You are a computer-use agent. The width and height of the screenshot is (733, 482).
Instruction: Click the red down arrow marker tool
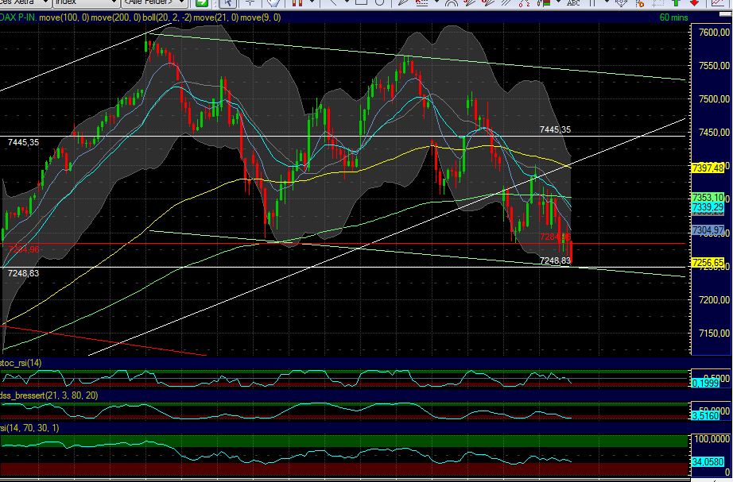coord(695,3)
